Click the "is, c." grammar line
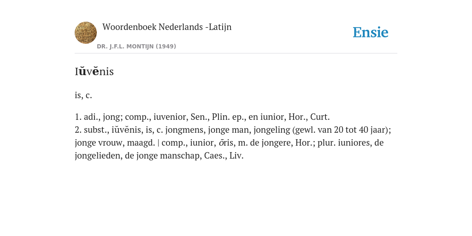This screenshot has width=472, height=236. click(83, 95)
